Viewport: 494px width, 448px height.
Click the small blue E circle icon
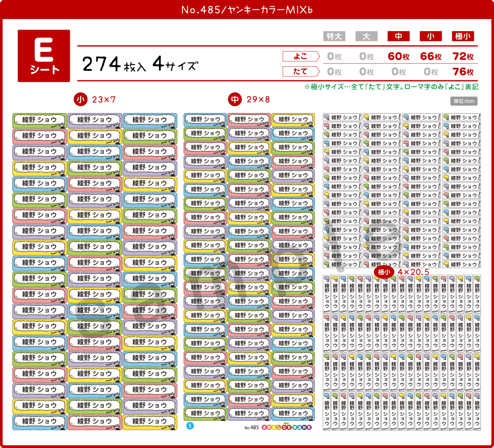(x=190, y=426)
